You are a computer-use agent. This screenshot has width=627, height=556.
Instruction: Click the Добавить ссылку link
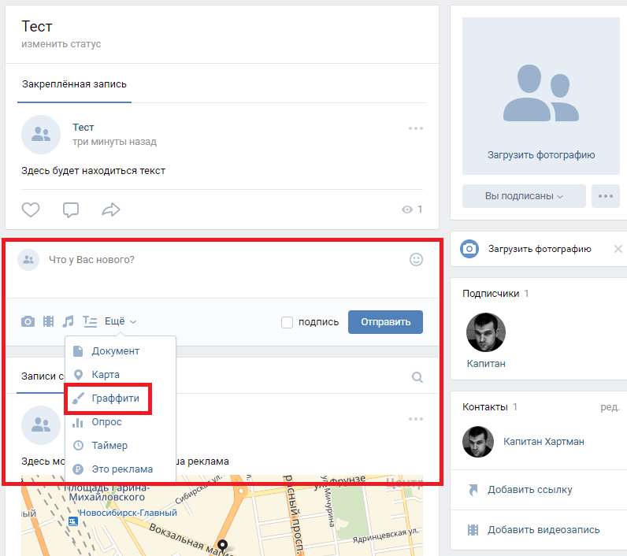point(529,490)
